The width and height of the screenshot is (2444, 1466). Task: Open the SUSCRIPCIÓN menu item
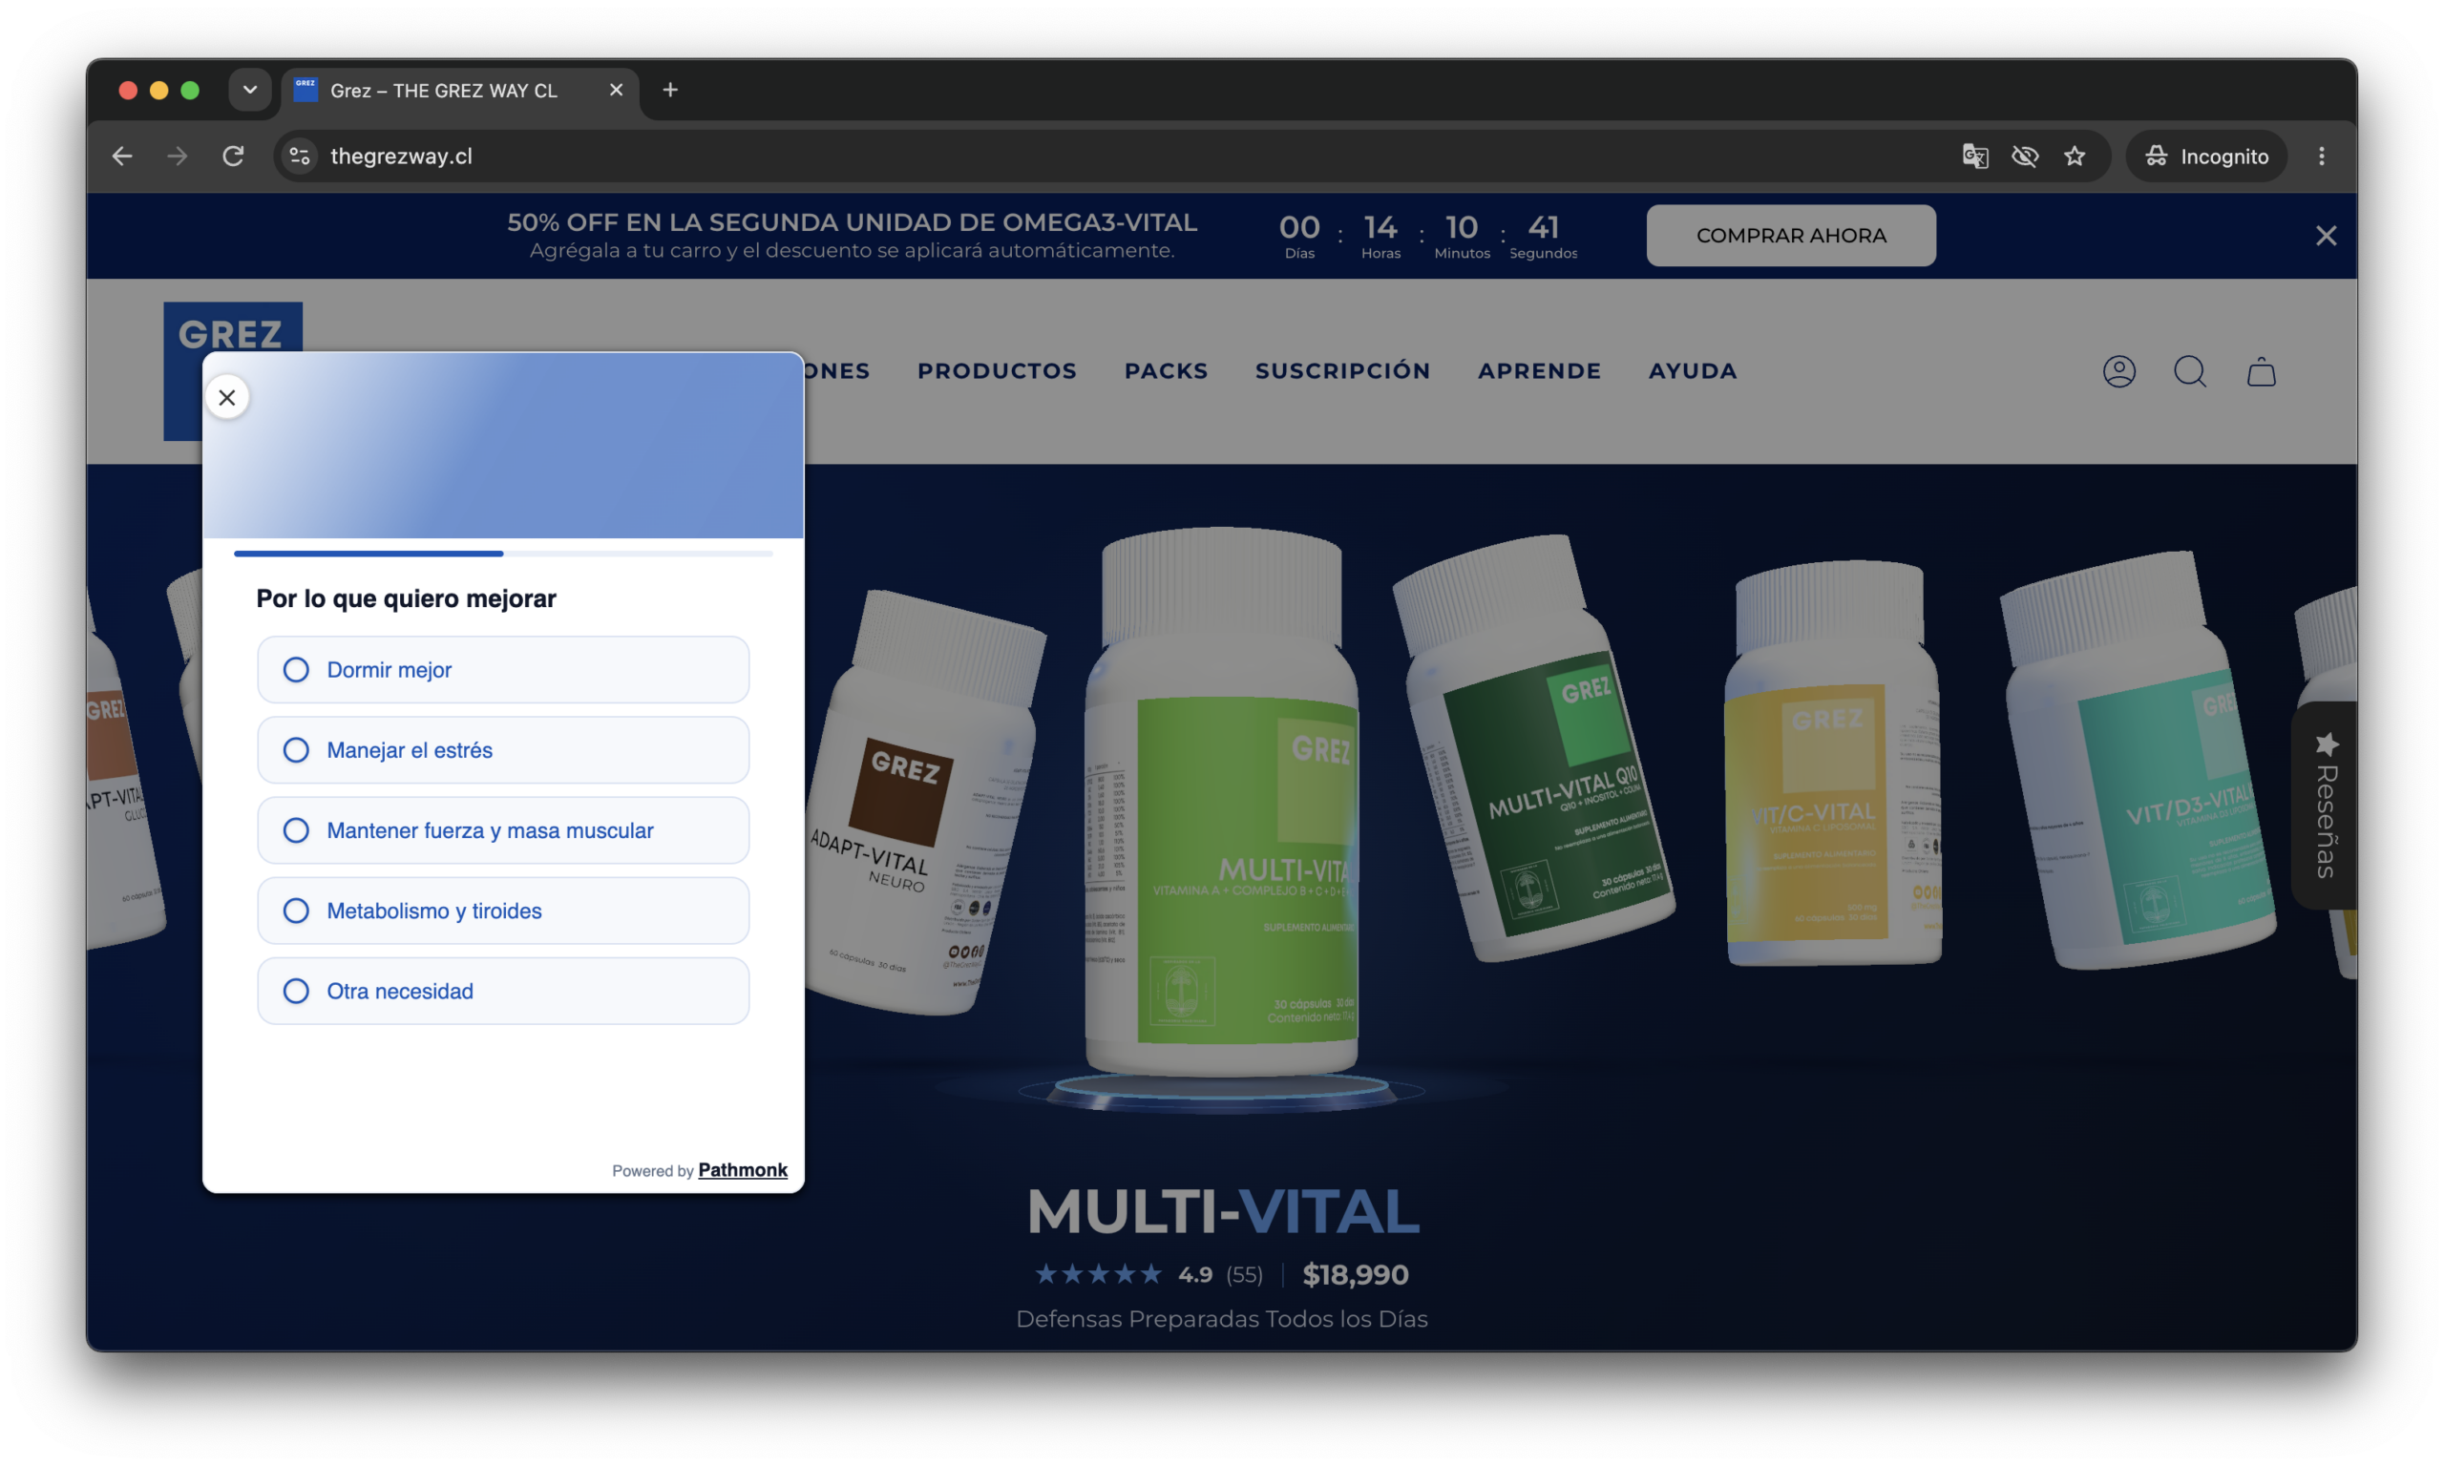click(x=1342, y=370)
